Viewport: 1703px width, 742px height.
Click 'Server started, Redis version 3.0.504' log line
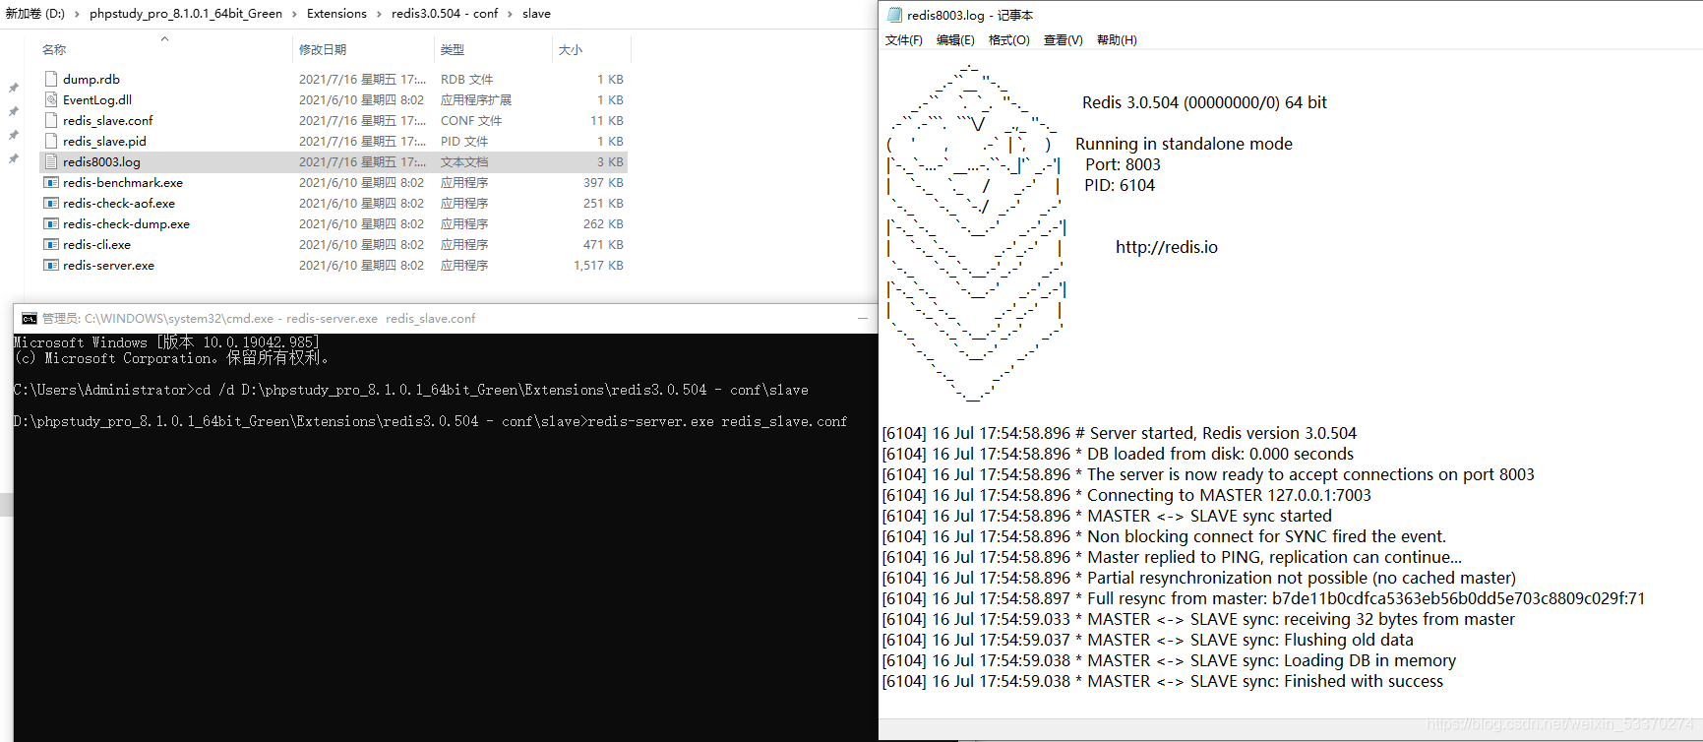click(1119, 433)
